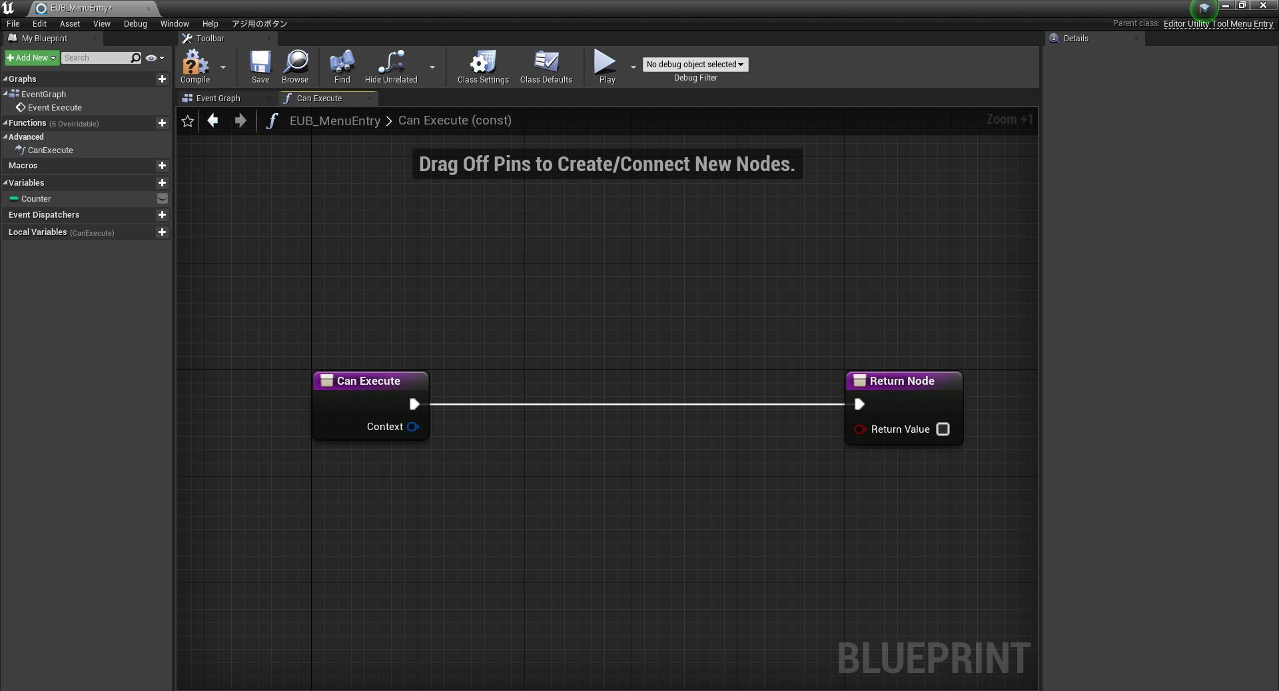Open the Window menu
The width and height of the screenshot is (1279, 691).
coord(175,24)
